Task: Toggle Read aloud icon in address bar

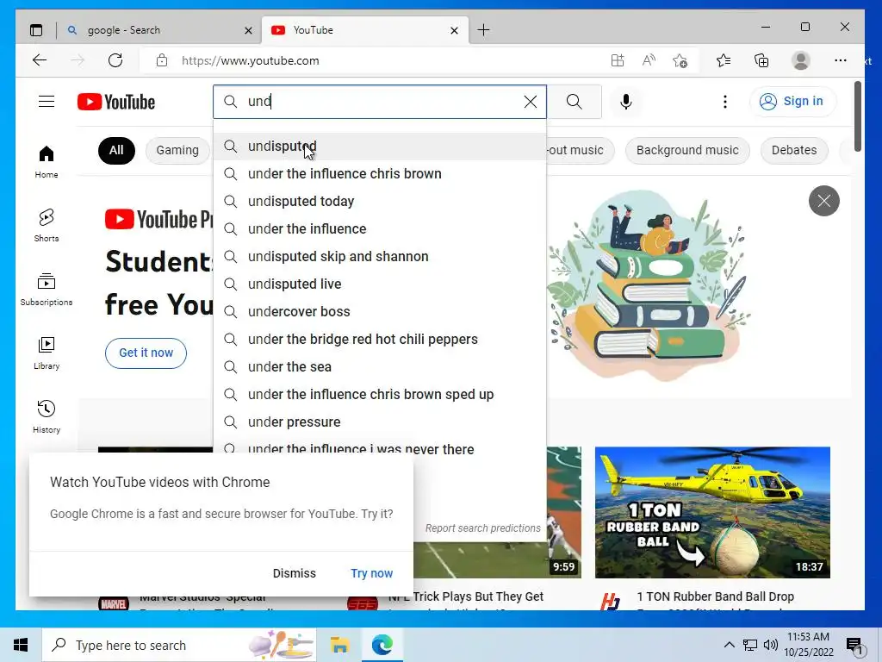Action: pyautogui.click(x=649, y=60)
